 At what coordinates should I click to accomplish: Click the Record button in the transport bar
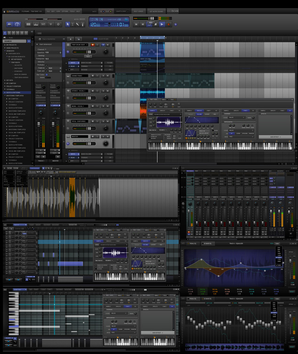(x=169, y=24)
